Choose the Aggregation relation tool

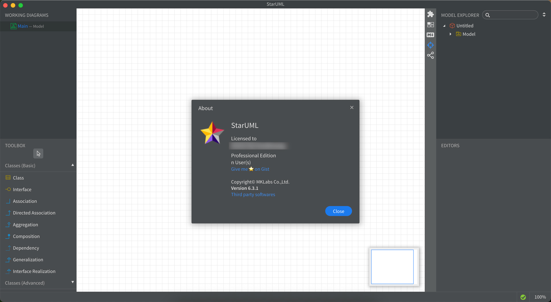coord(26,225)
